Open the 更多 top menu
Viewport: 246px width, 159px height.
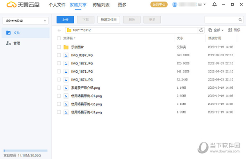click(122, 5)
